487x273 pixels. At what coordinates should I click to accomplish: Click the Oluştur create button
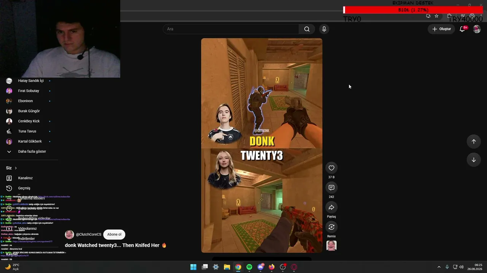(x=441, y=29)
